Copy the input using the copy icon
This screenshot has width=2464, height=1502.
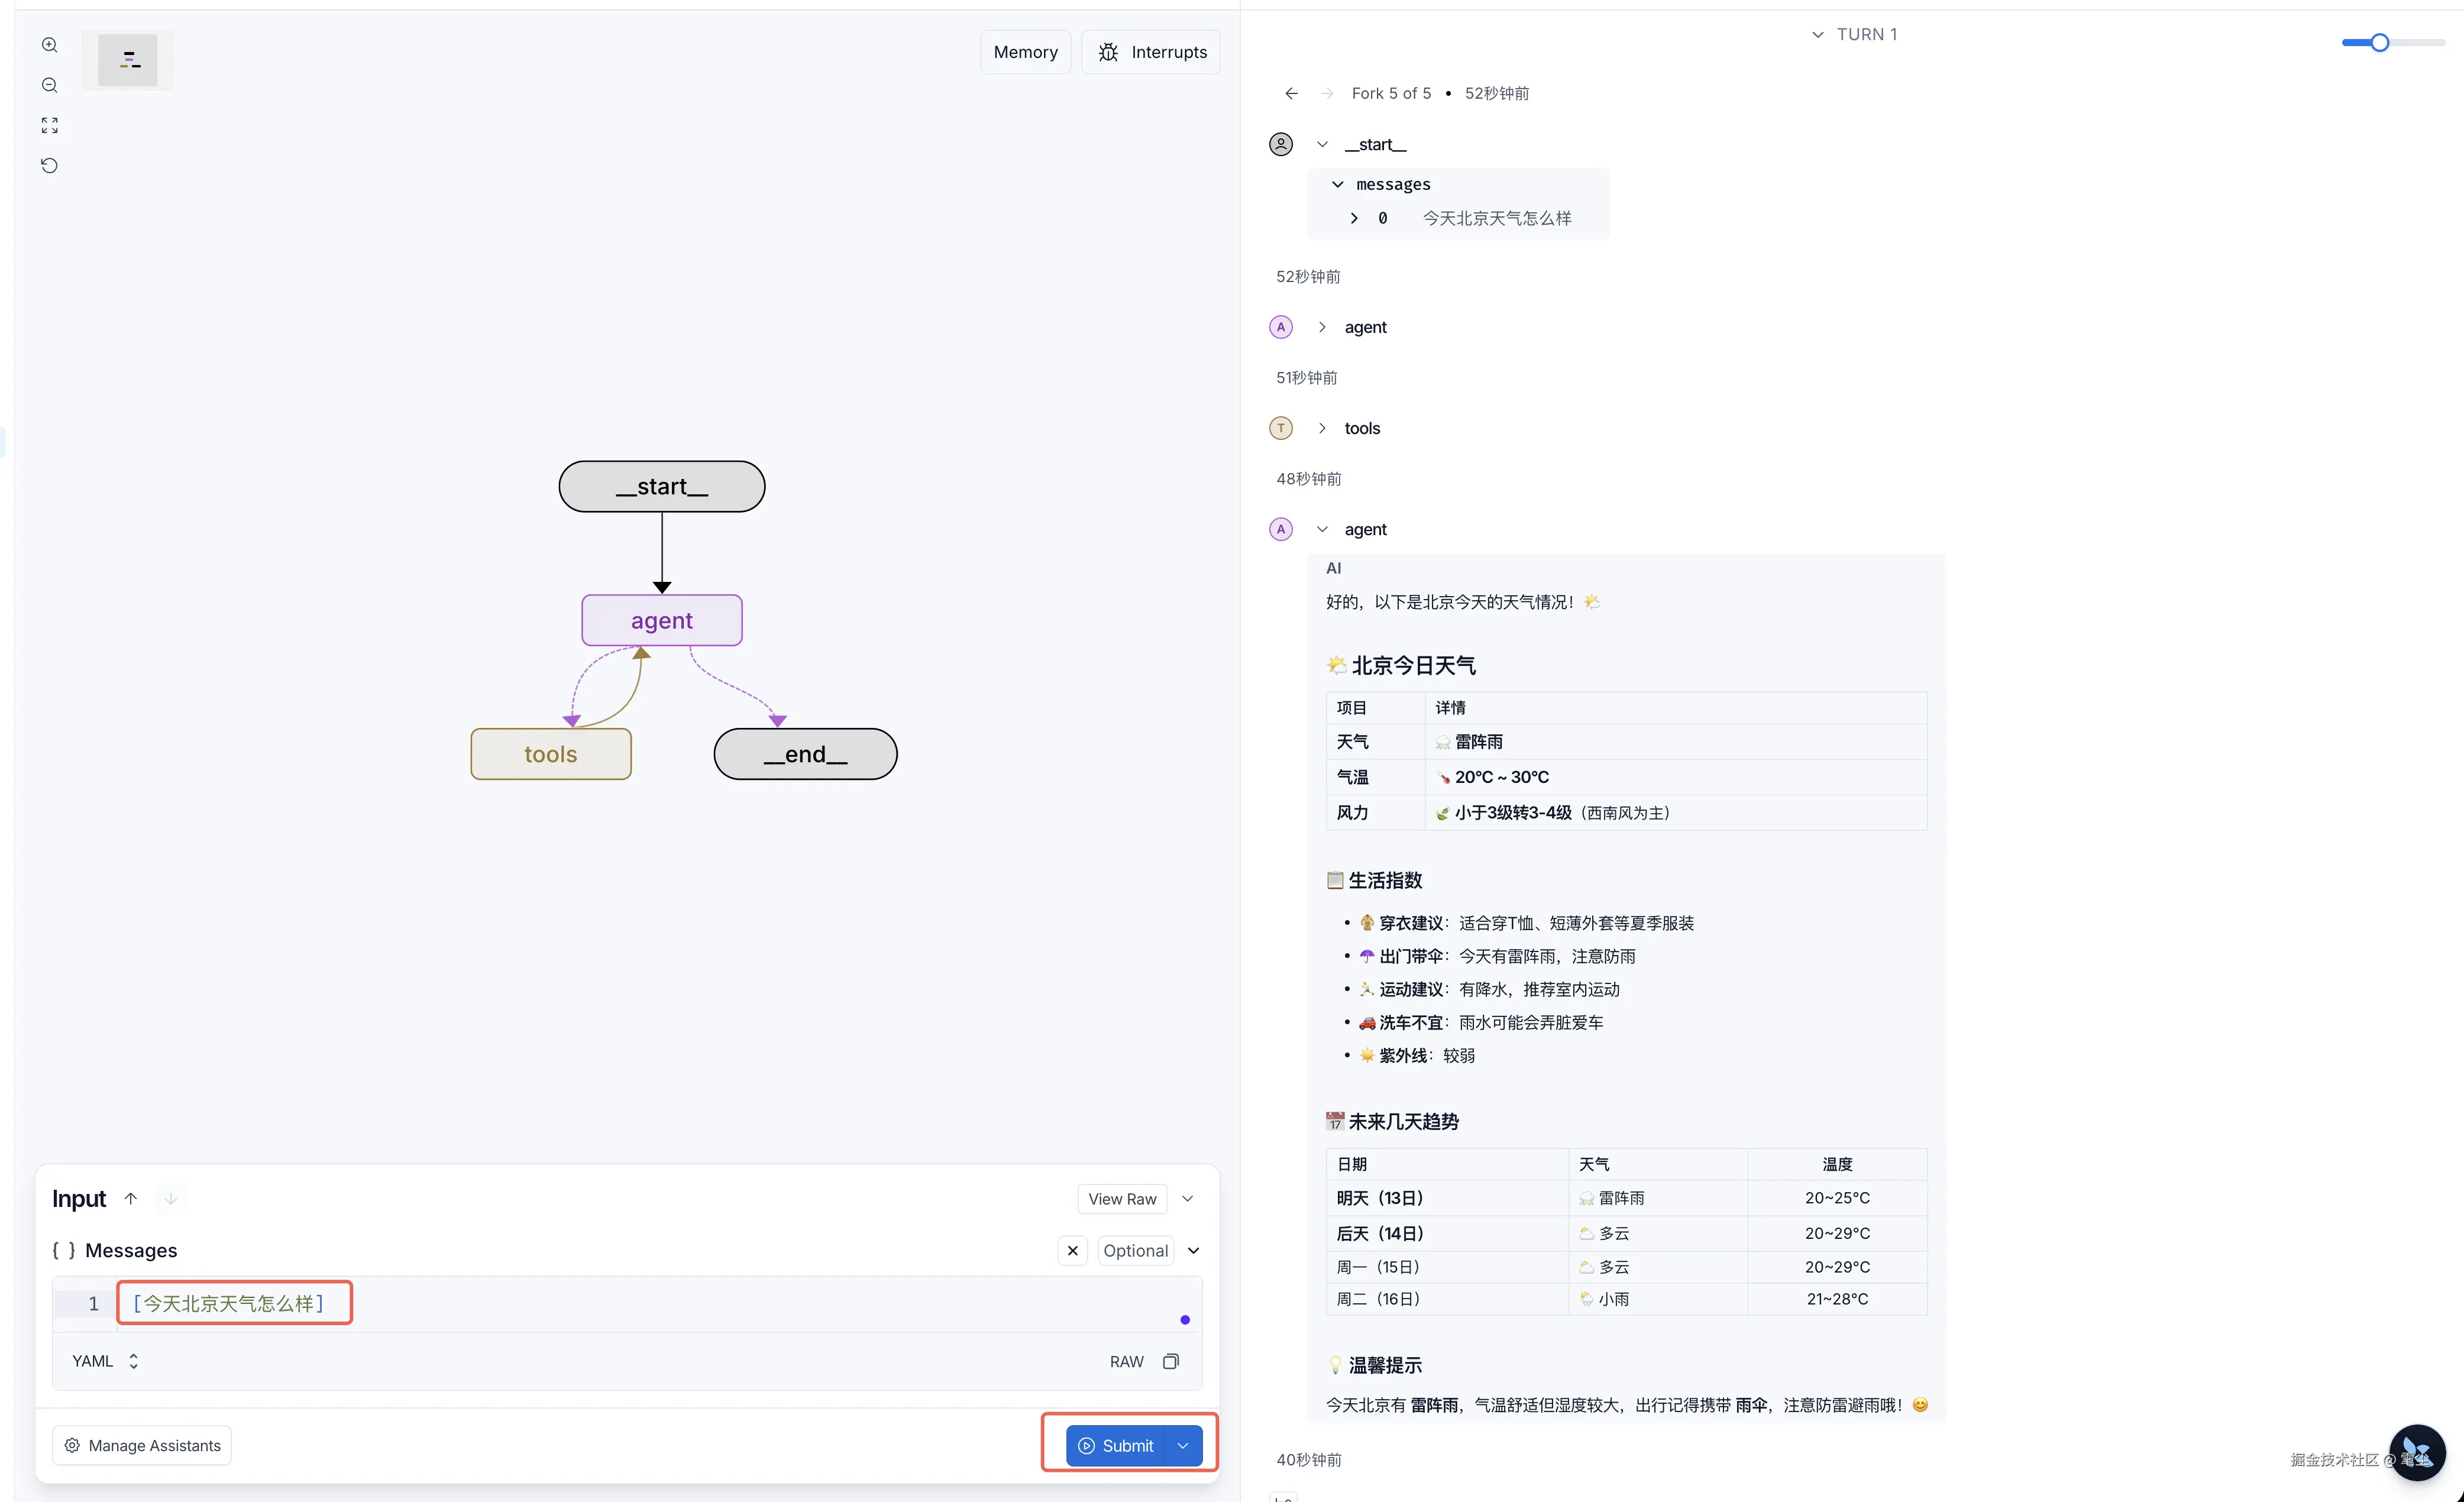click(x=1171, y=1361)
